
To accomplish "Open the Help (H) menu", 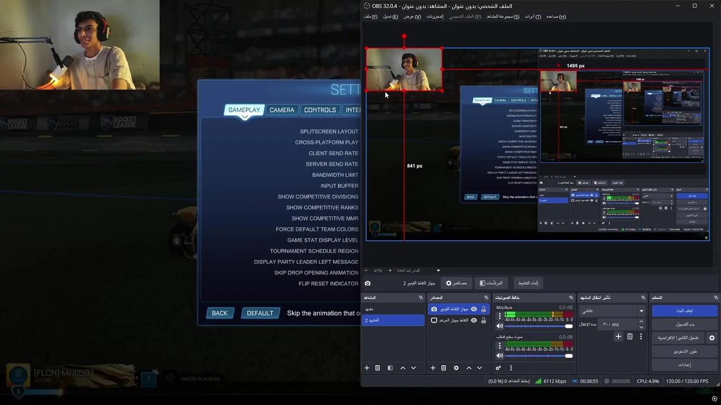I will pyautogui.click(x=556, y=16).
